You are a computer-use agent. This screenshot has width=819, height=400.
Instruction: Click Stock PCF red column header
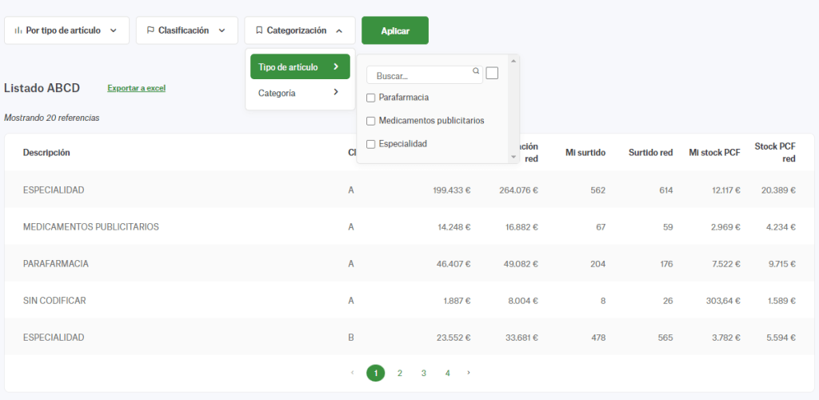775,153
